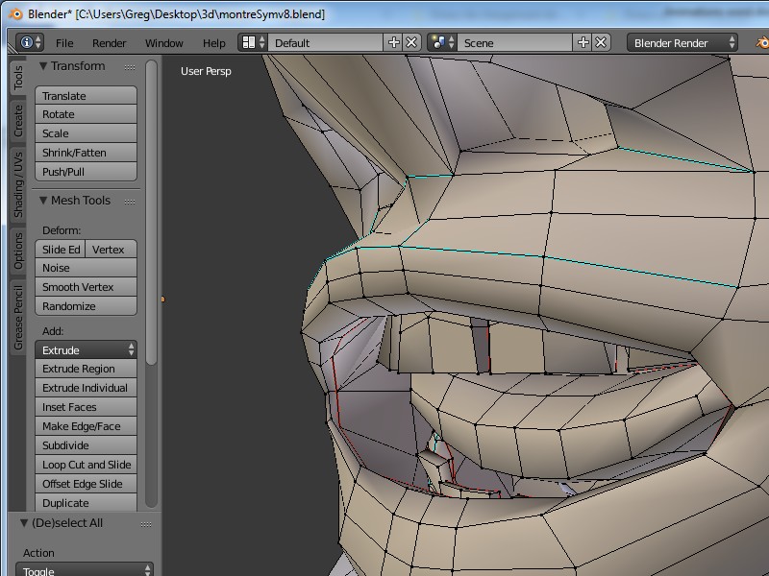Screen dimensions: 769x576
Task: Delete the current Scene
Action: (x=601, y=42)
